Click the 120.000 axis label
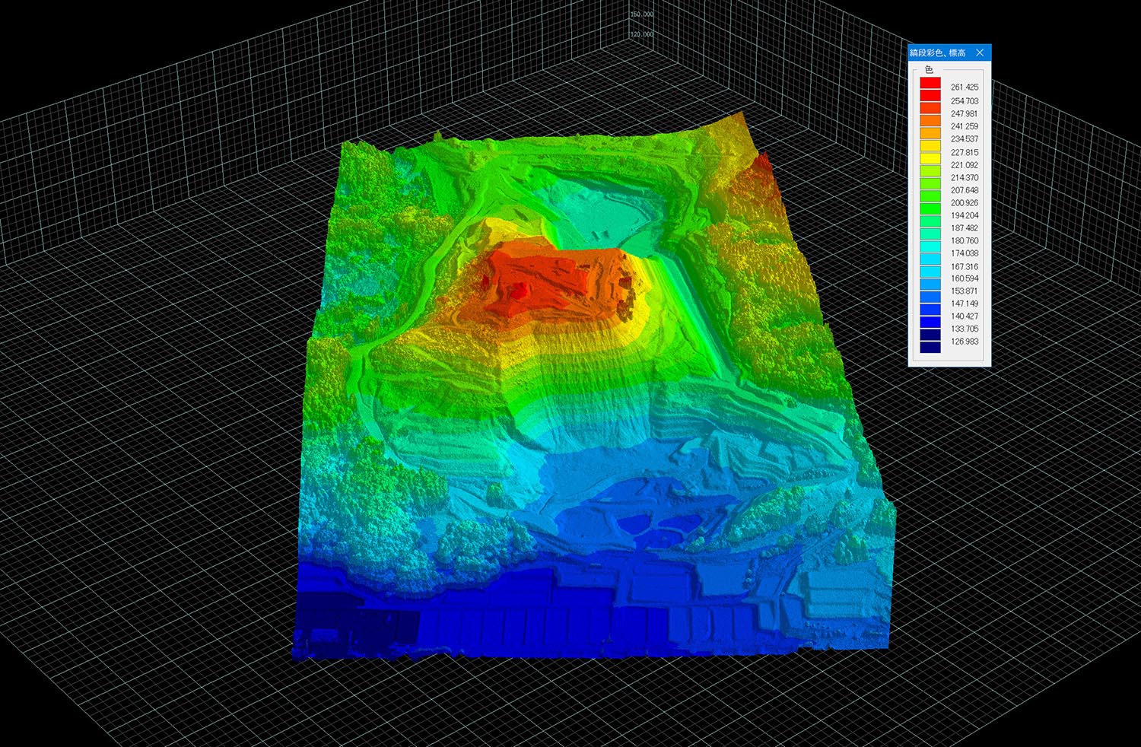The image size is (1141, 747). pyautogui.click(x=642, y=34)
